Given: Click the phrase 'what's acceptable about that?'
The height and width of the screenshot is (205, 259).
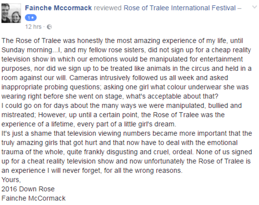Looking at the screenshot, I should click(172, 96).
